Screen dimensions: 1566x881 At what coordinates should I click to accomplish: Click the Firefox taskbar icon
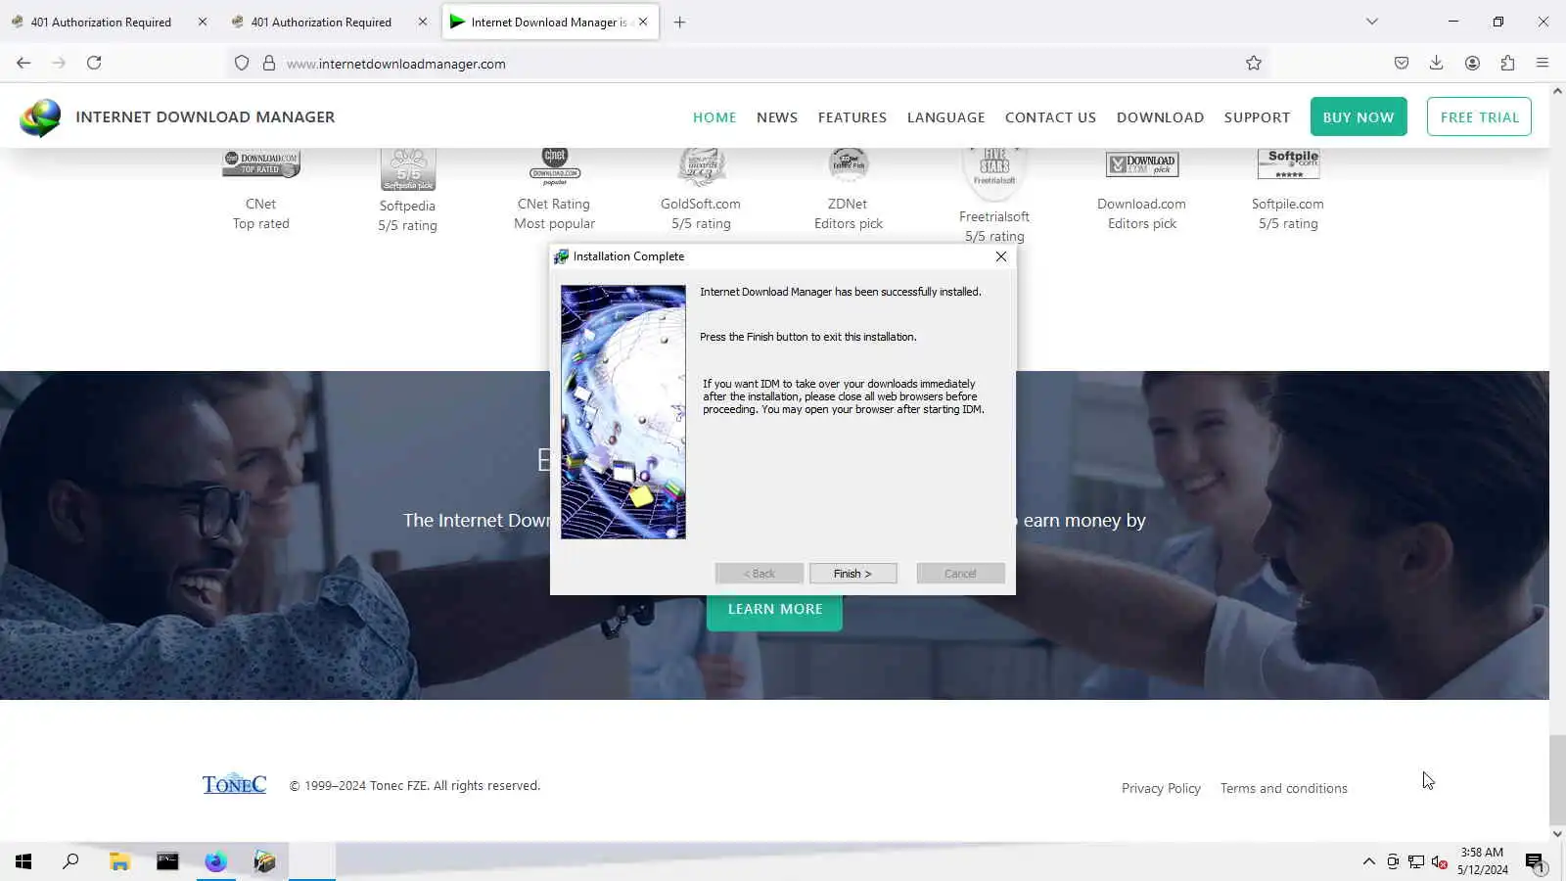point(216,861)
